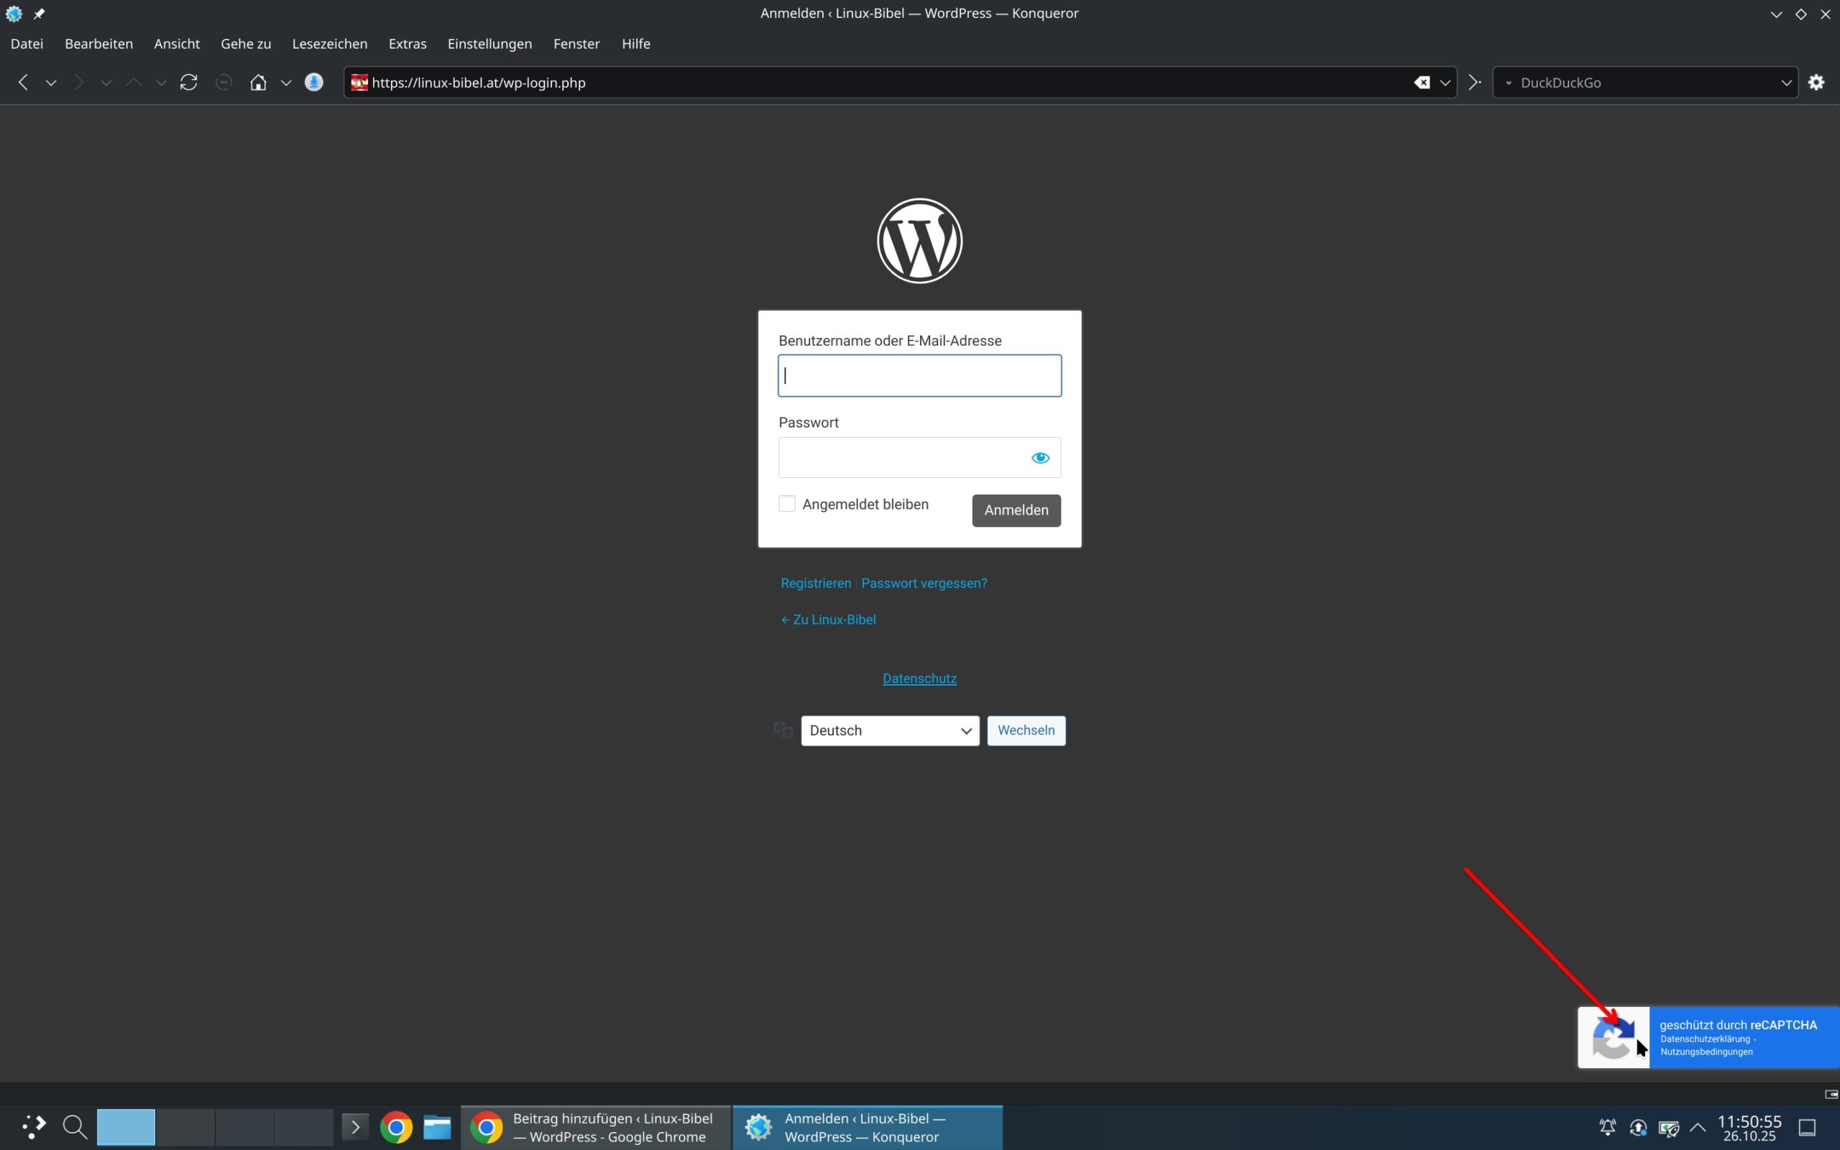Image resolution: width=1840 pixels, height=1150 pixels.
Task: Follow the Passwort vergessen? link
Action: 924,584
